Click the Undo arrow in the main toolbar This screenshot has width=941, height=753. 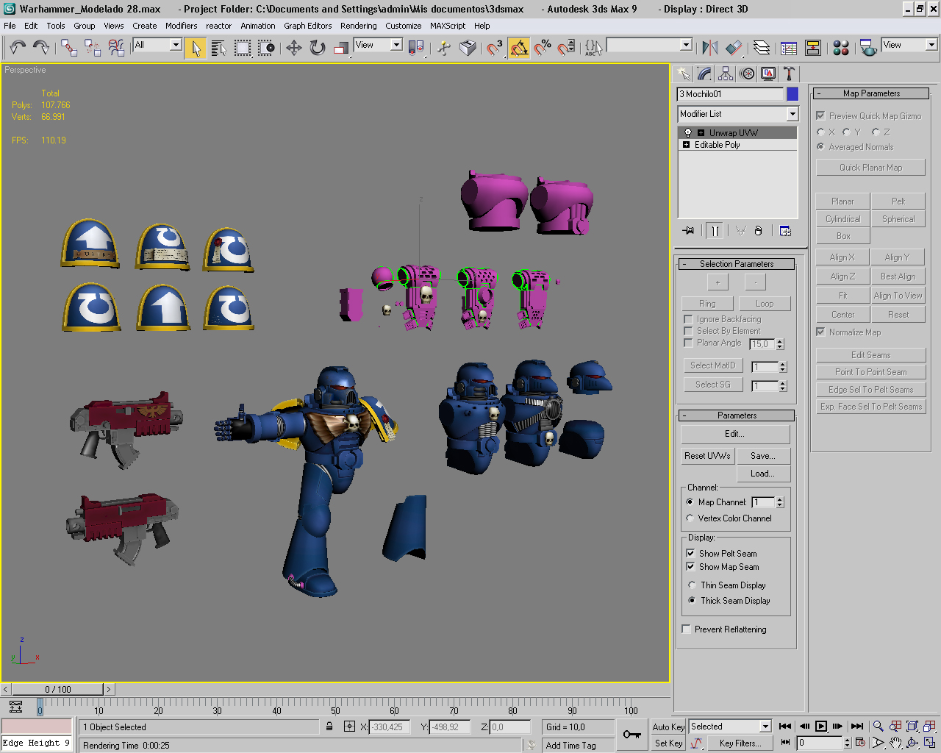tap(18, 48)
